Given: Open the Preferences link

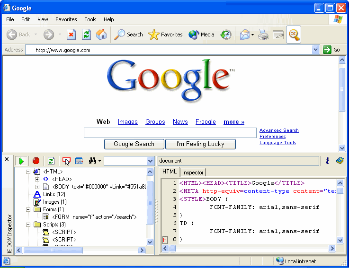Looking at the screenshot, I should (x=272, y=137).
